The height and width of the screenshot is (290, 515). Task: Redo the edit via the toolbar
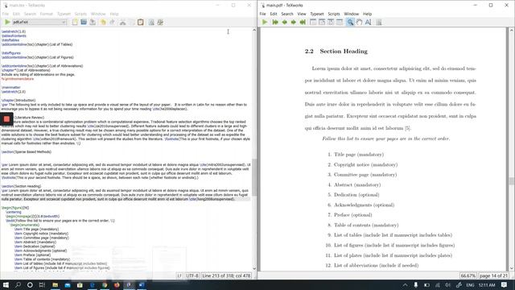pyautogui.click(x=112, y=22)
